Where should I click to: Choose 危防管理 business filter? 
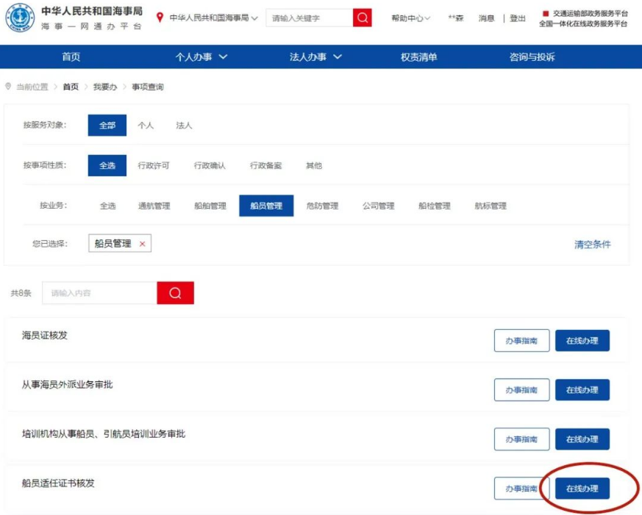pyautogui.click(x=322, y=206)
